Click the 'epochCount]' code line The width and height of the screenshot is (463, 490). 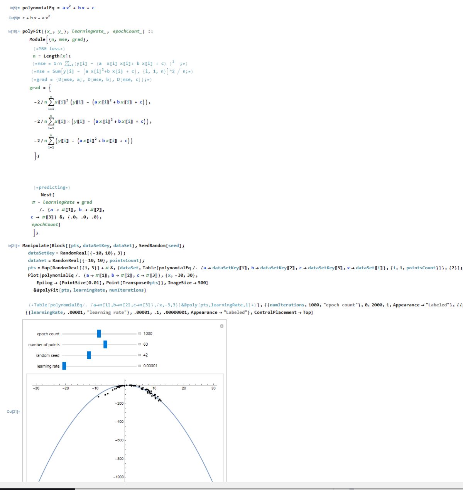click(46, 225)
